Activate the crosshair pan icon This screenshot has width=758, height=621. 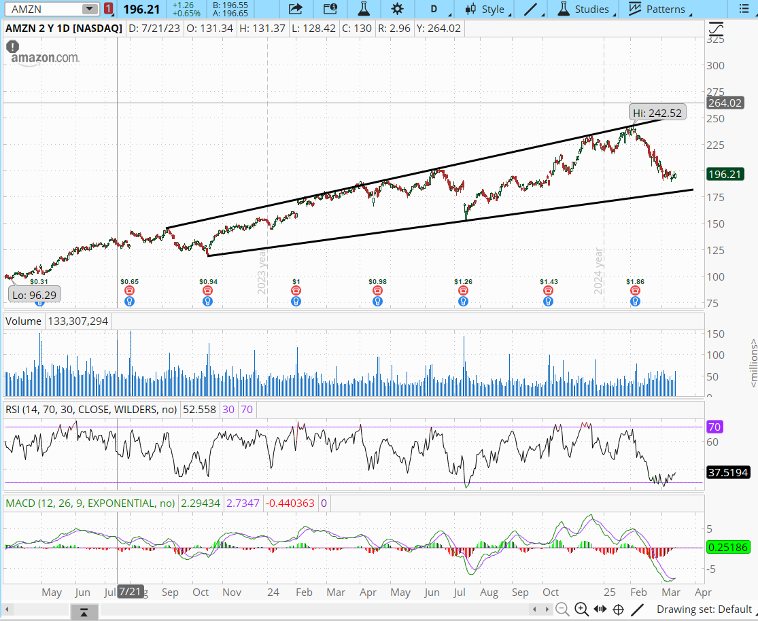point(618,609)
